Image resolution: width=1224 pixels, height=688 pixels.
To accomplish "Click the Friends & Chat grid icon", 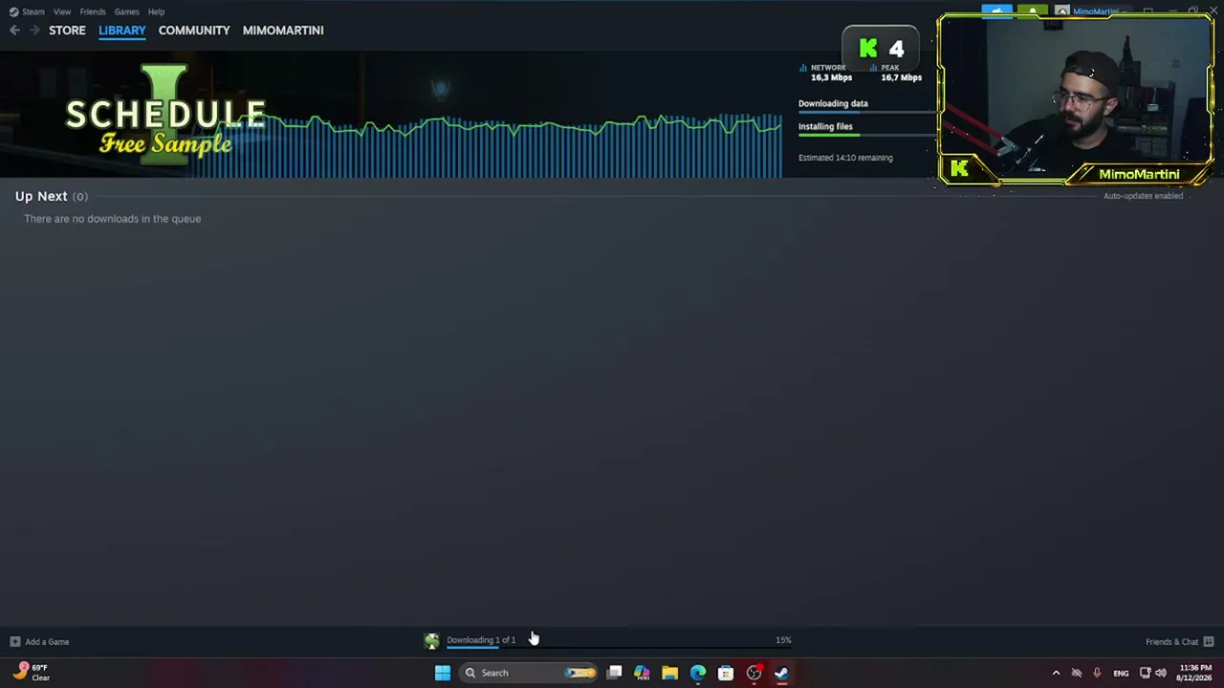I will [x=1209, y=642].
